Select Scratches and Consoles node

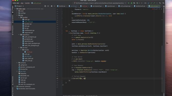27,89
